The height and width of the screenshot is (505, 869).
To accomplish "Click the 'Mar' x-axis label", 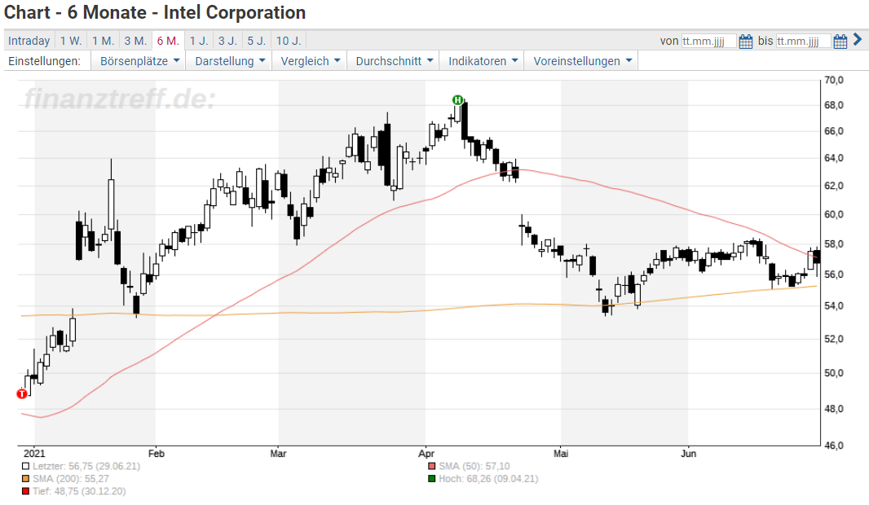I will click(278, 454).
